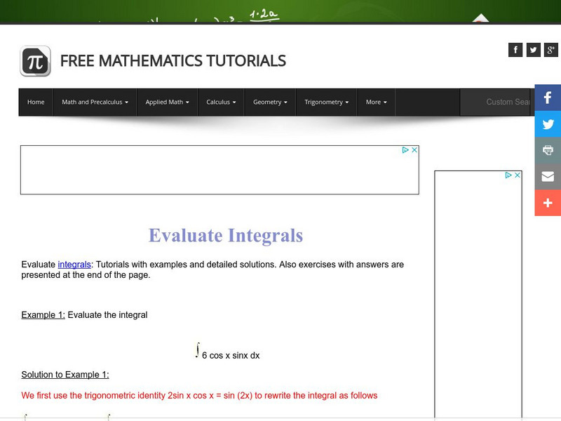The width and height of the screenshot is (561, 421).
Task: Open the Facebook icon in the header
Action: pyautogui.click(x=515, y=50)
